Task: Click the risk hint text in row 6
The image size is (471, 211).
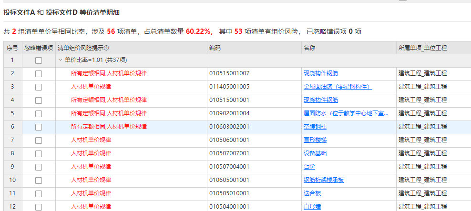Action: pos(109,127)
